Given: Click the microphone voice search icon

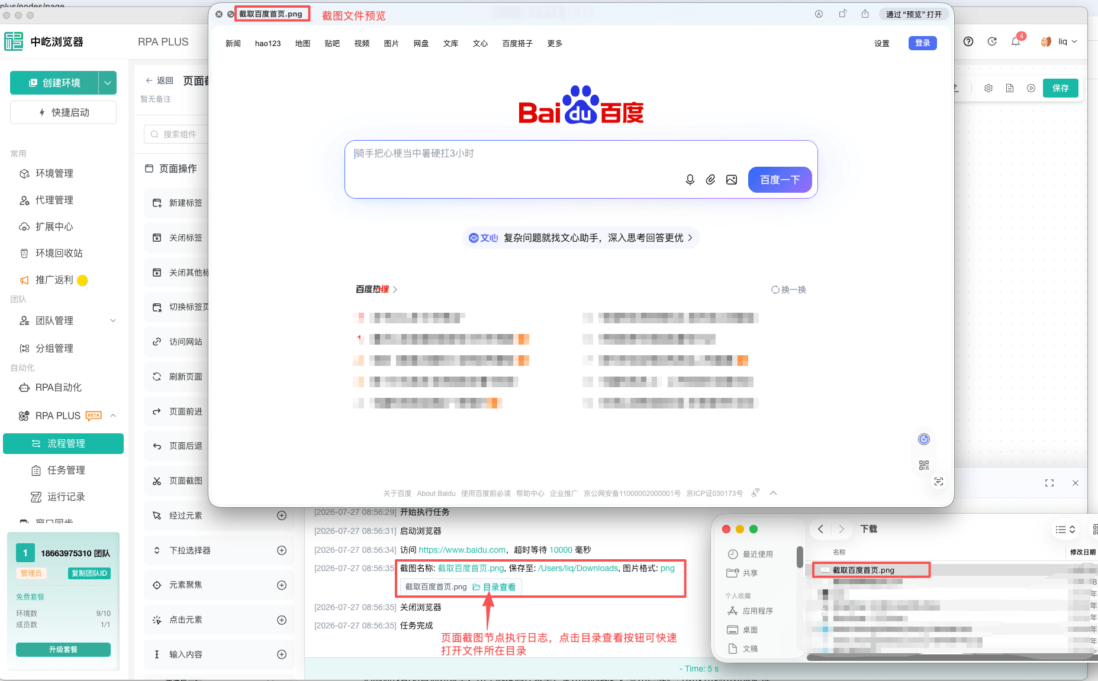Looking at the screenshot, I should (x=690, y=180).
